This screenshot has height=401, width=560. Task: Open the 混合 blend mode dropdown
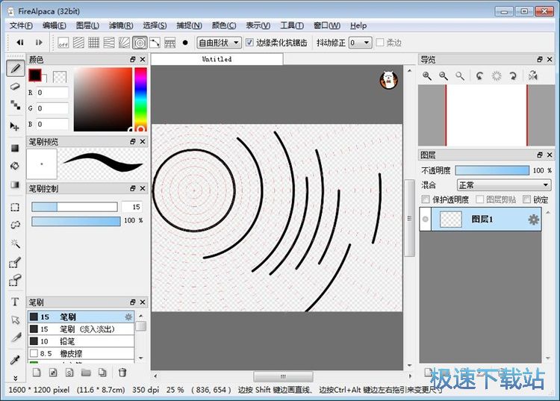pyautogui.click(x=503, y=184)
